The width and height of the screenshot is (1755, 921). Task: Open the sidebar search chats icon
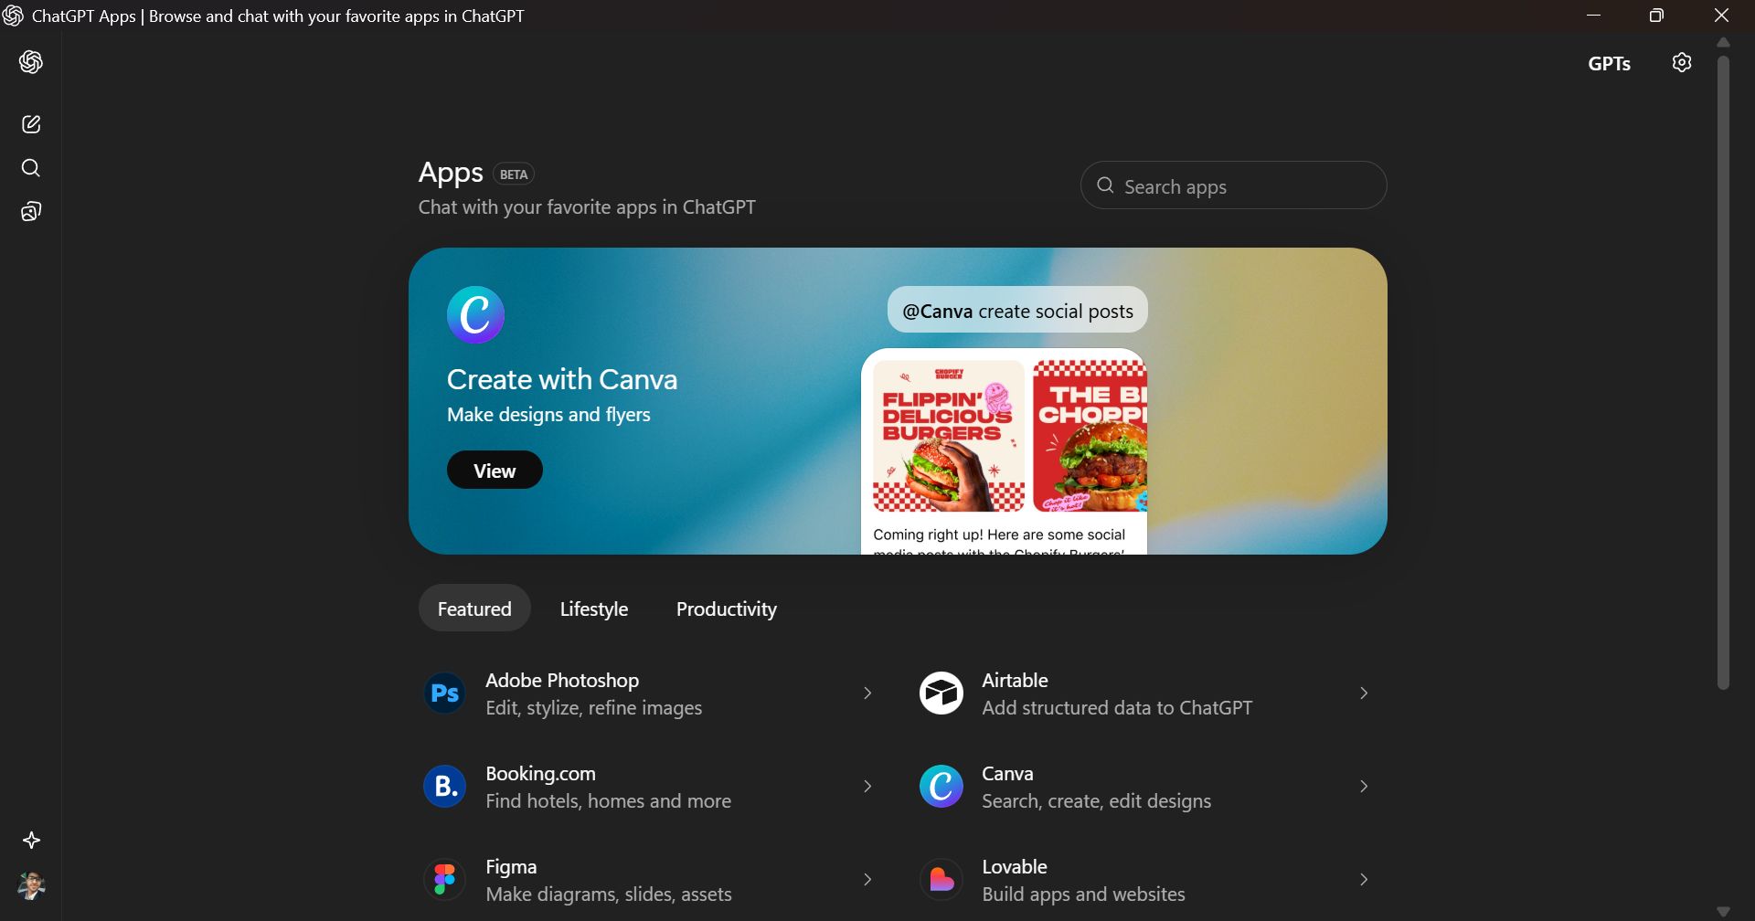31,168
